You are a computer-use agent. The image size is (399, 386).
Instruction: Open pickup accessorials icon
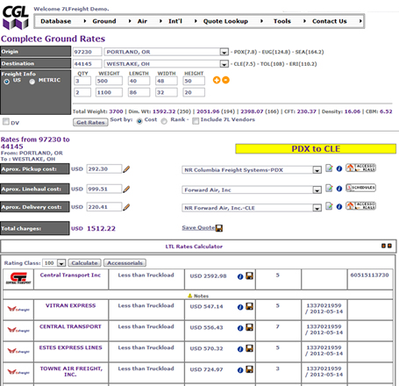pyautogui.click(x=360, y=168)
